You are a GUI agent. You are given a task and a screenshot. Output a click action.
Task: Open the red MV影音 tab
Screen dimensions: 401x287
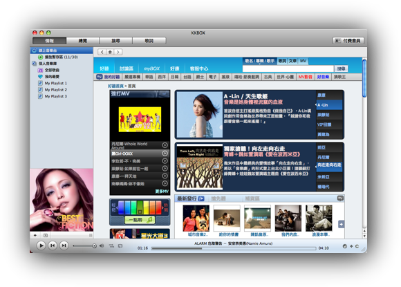305,77
